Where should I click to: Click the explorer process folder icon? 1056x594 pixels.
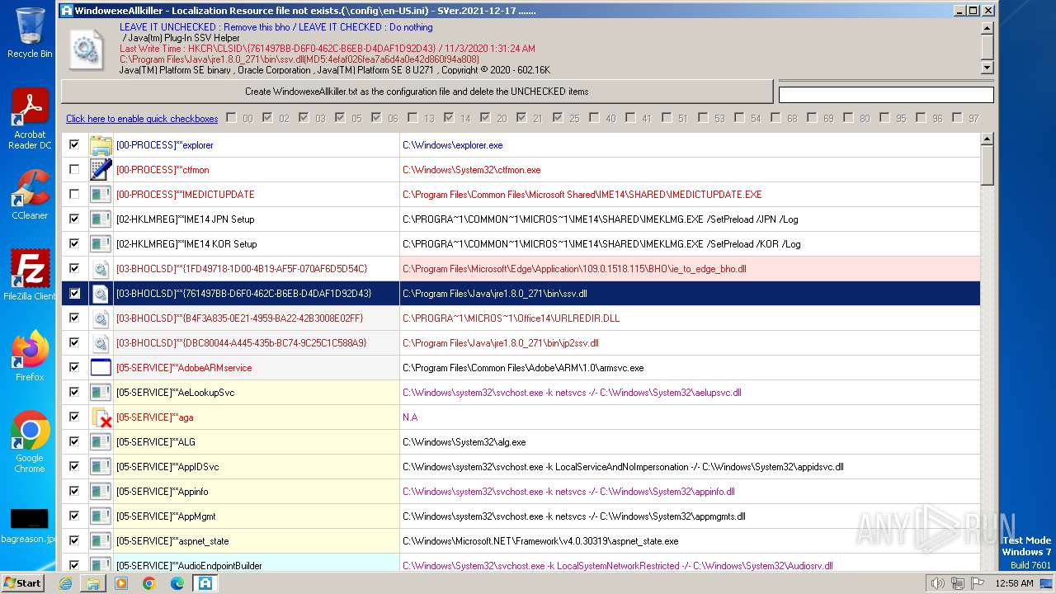(x=101, y=145)
